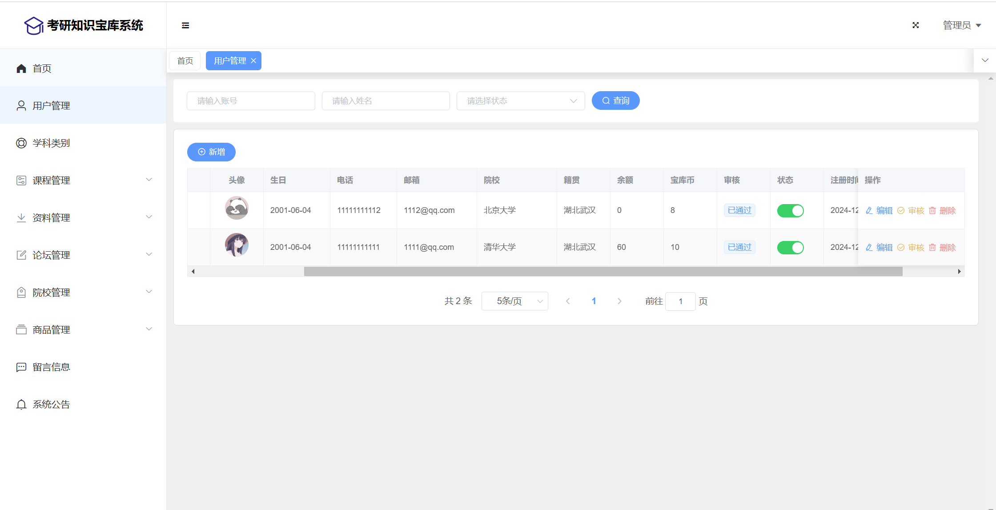
Task: Expand the 课程管理 sidebar menu
Action: tap(83, 180)
